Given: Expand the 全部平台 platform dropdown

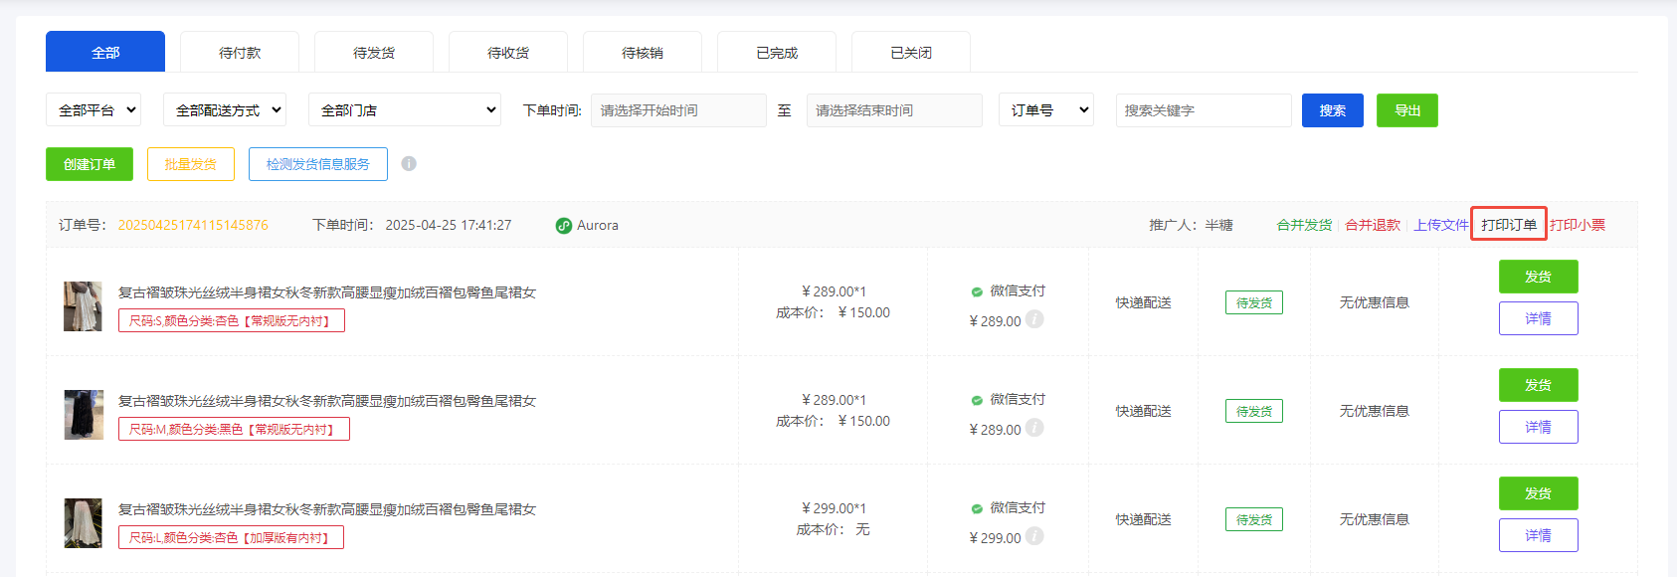Looking at the screenshot, I should click(93, 110).
